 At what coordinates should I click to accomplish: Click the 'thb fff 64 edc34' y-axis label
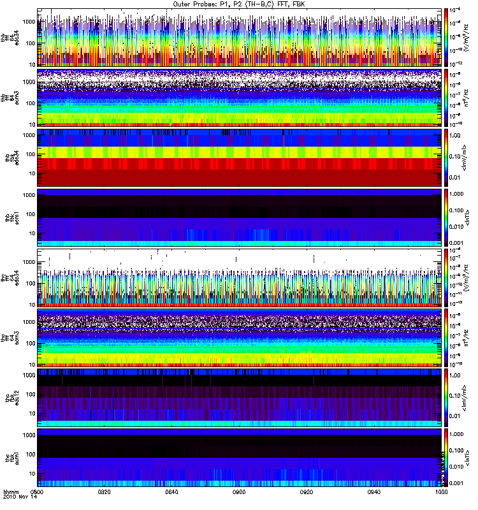coord(10,38)
